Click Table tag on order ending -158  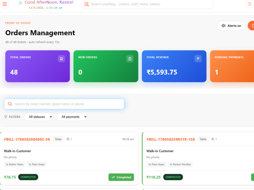(203, 139)
